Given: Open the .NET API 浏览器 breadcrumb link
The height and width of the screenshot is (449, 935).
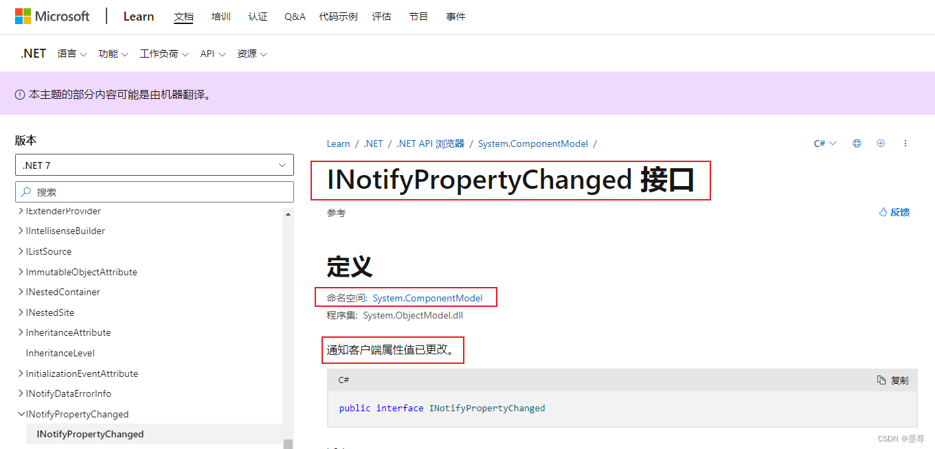Looking at the screenshot, I should (430, 143).
